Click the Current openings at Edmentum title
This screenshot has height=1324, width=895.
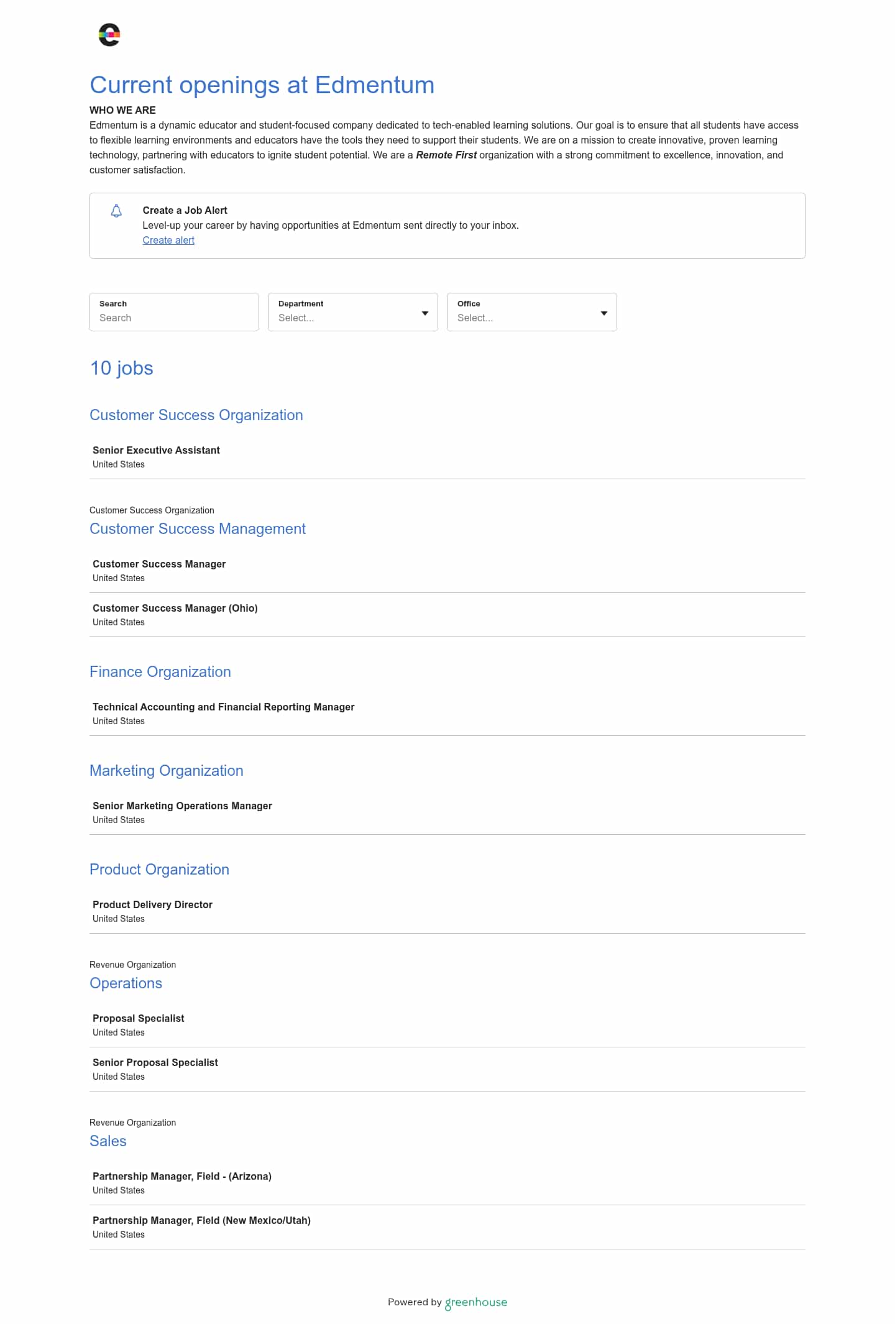click(x=262, y=85)
